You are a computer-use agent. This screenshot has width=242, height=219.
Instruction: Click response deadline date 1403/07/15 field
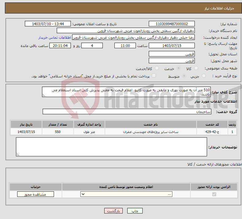pos(172,45)
